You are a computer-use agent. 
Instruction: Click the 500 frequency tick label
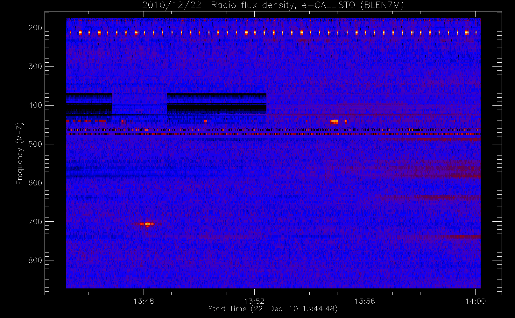[35, 144]
